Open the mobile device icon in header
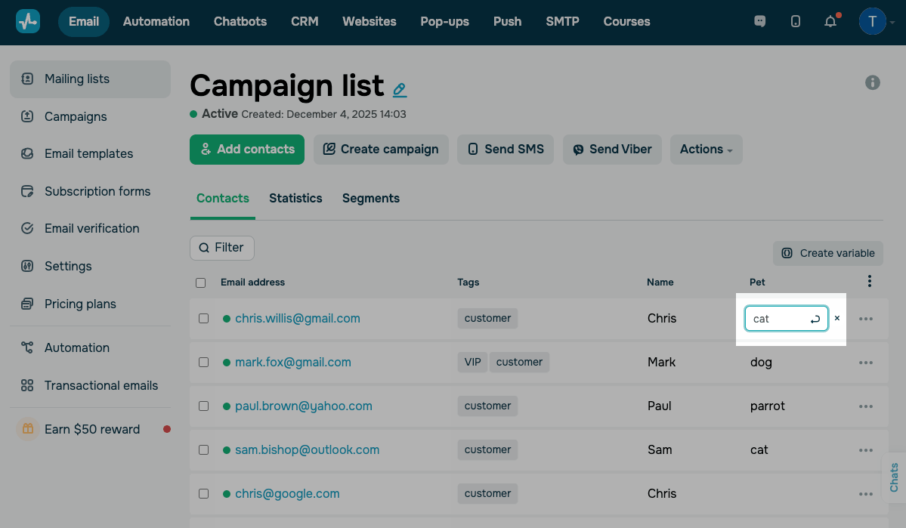 pyautogui.click(x=796, y=21)
